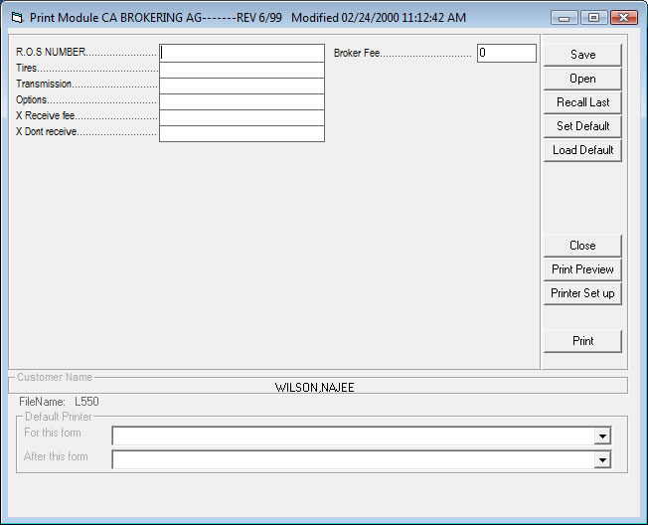648x525 pixels.
Task: Click the Open button
Action: click(582, 79)
